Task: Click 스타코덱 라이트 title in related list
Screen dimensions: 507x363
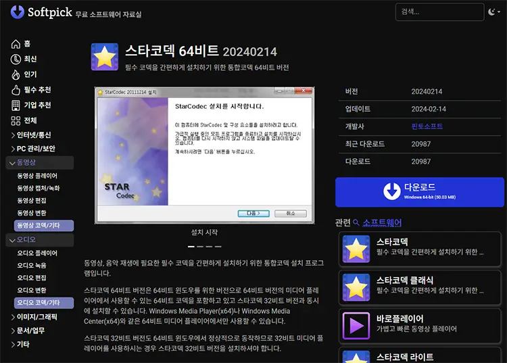Action: [404, 357]
